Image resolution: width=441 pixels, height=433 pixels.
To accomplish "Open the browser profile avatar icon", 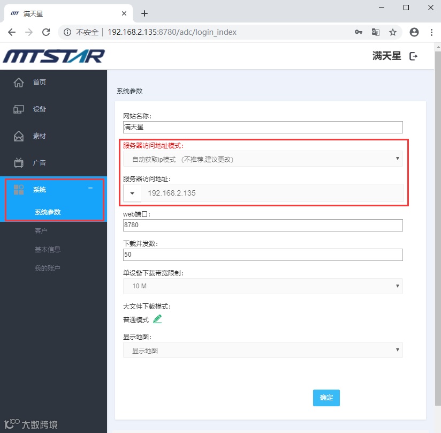I will [414, 32].
